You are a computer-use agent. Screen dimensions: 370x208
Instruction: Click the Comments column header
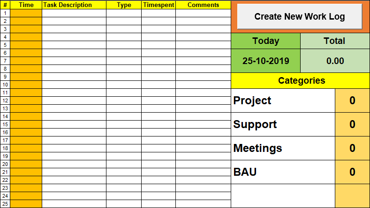pos(203,5)
